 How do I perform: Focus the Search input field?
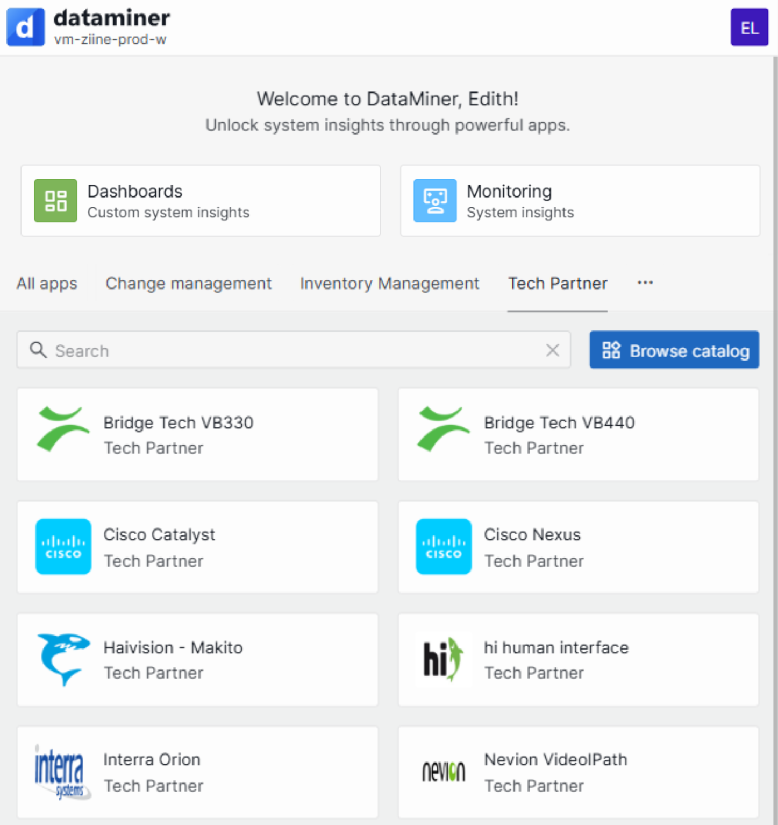click(294, 350)
